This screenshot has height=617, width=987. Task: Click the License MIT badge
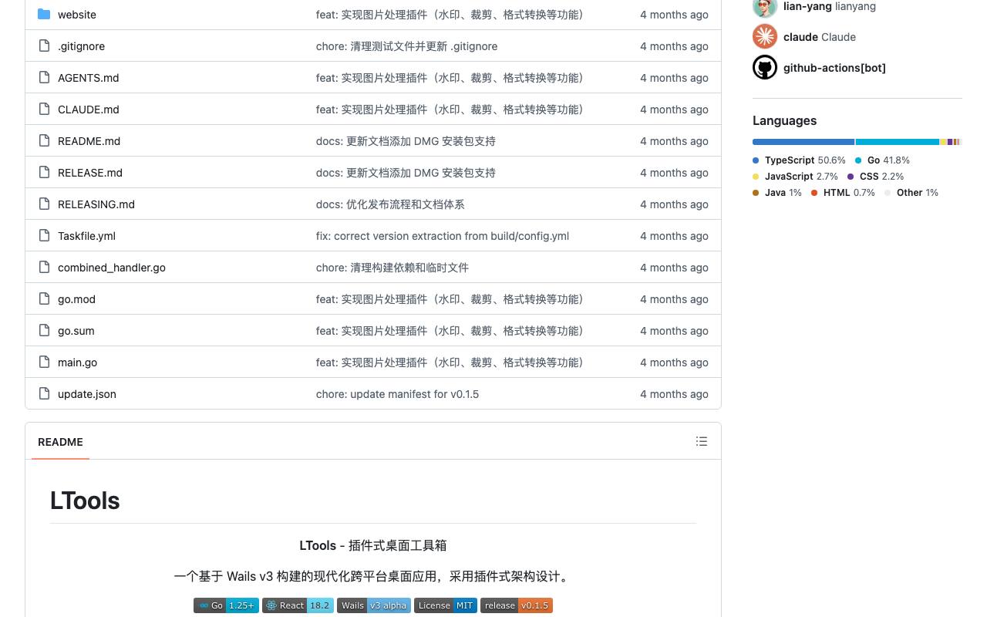point(446,605)
